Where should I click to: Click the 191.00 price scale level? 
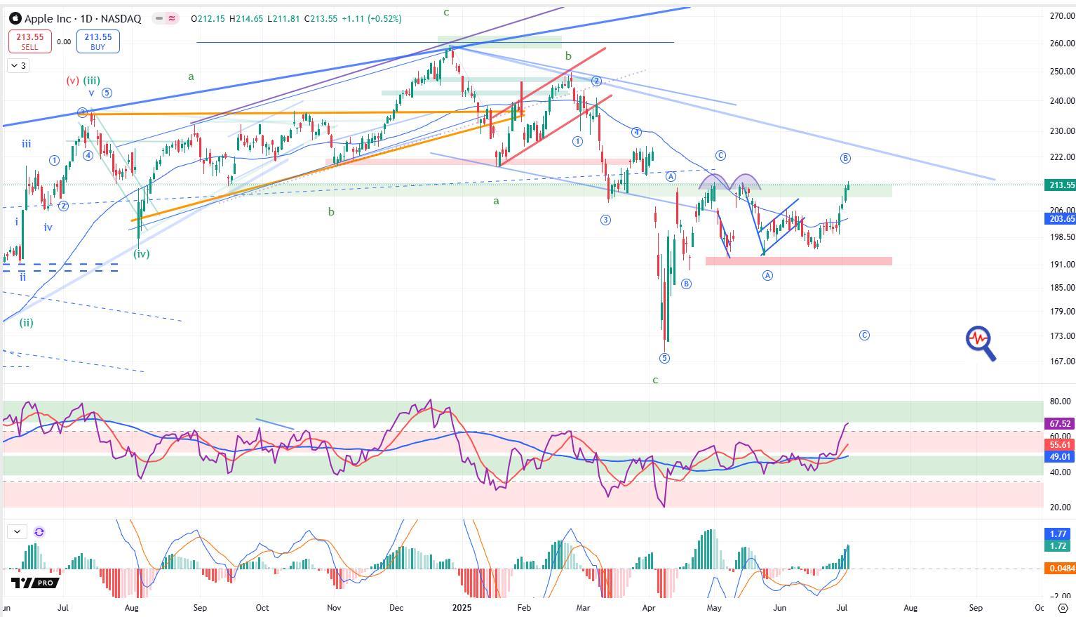[1062, 264]
